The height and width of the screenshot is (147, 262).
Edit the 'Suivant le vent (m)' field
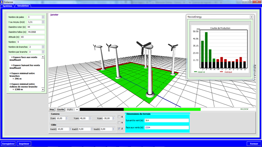tap(166, 120)
